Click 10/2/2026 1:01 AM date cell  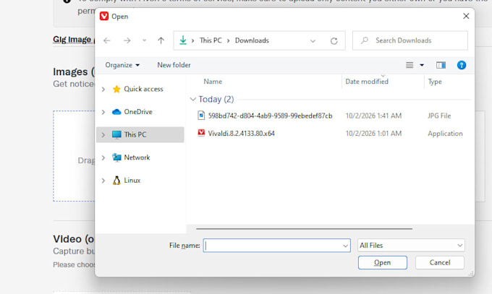point(373,133)
